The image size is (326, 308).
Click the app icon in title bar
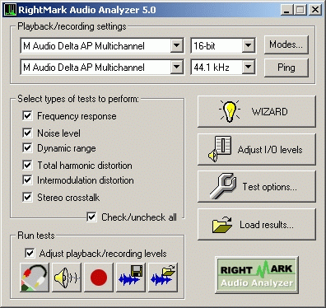(10, 10)
